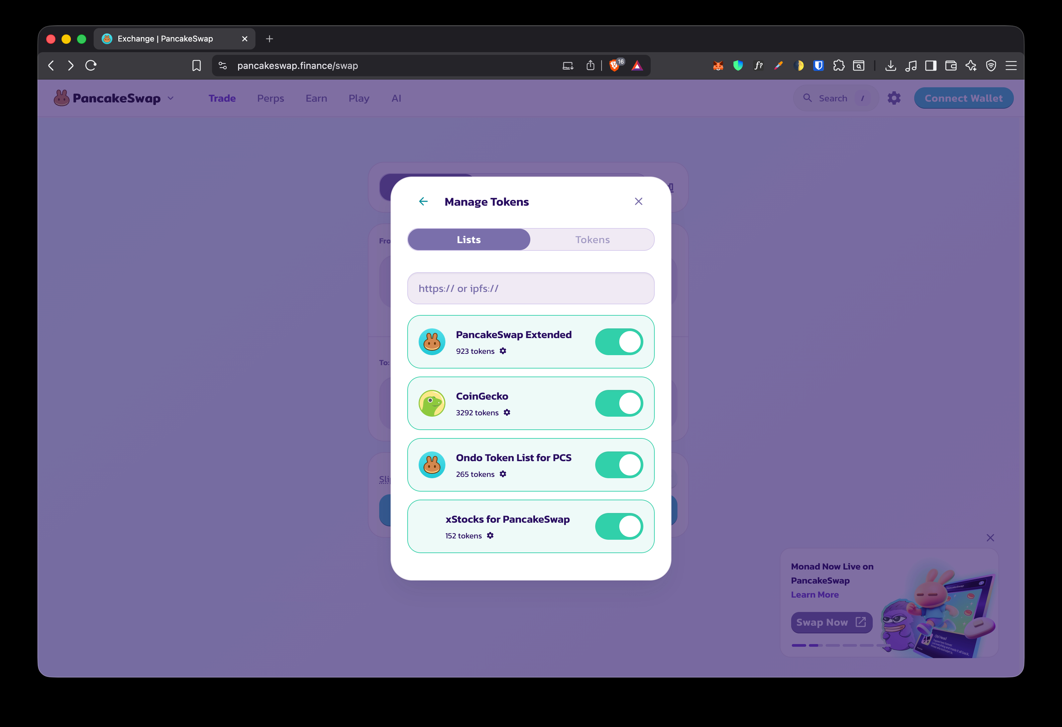The width and height of the screenshot is (1062, 727).
Task: Click the back arrow in Manage Tokens
Action: click(423, 202)
